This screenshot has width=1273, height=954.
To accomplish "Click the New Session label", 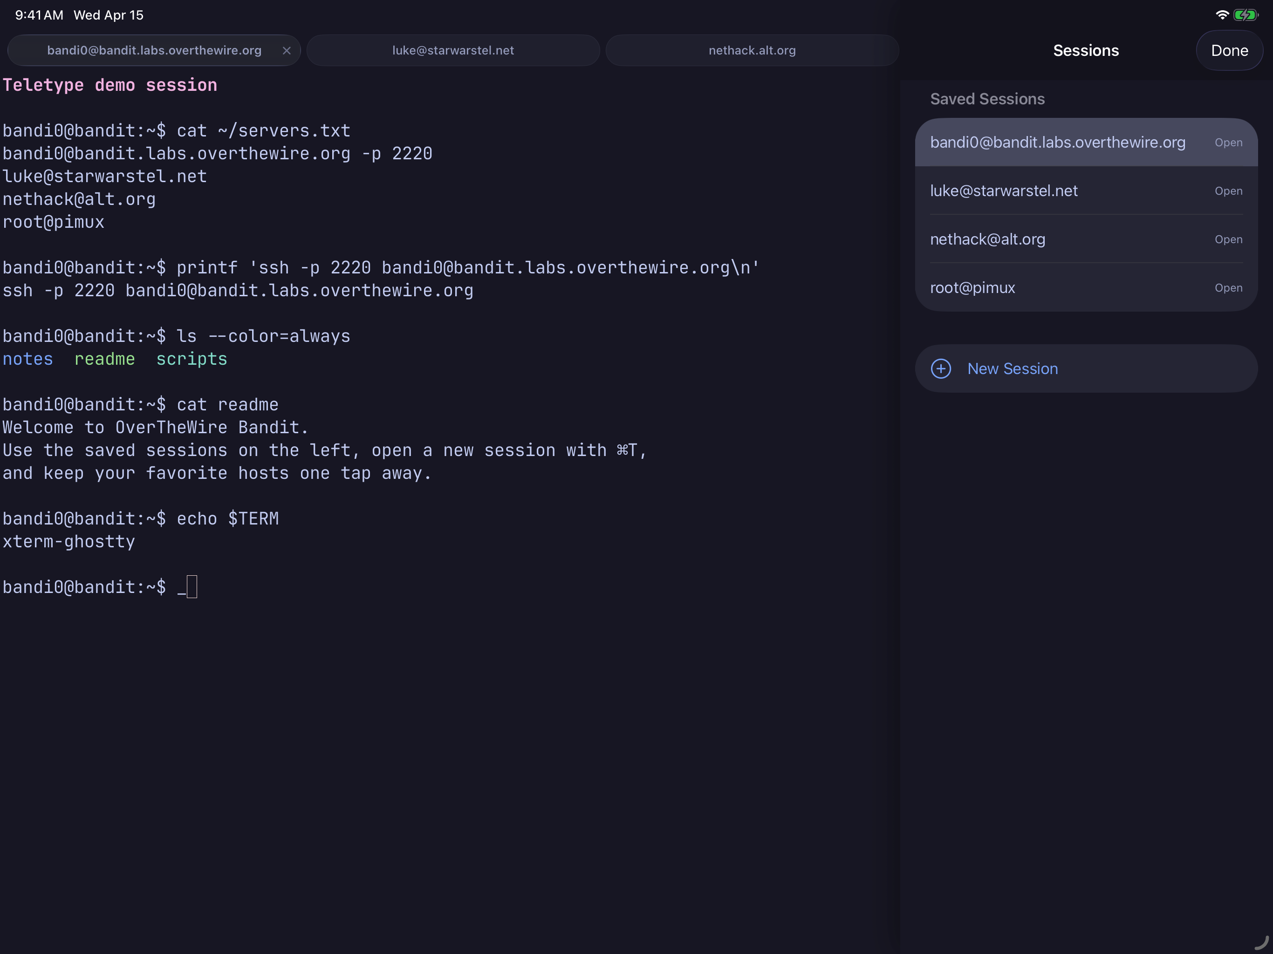I will [1013, 369].
